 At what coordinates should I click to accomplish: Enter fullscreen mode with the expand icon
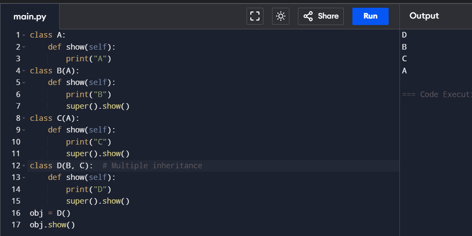click(x=255, y=16)
